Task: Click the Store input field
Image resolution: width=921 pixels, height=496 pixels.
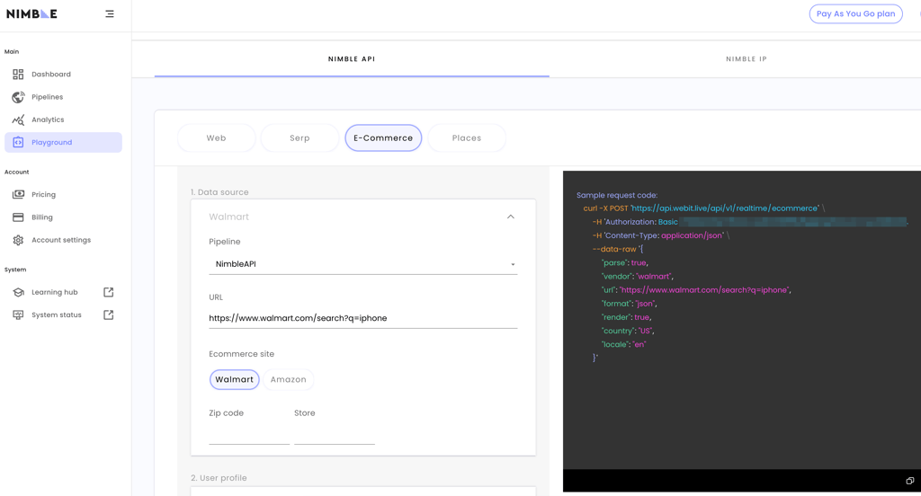Action: point(335,434)
